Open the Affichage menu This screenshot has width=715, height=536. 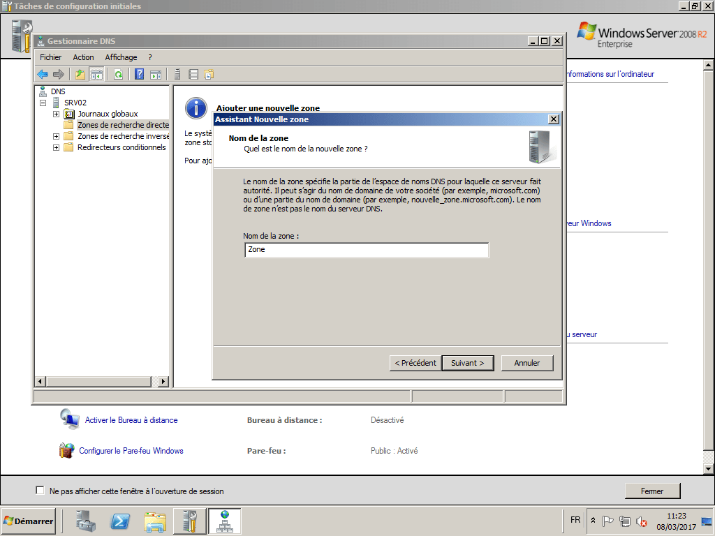[120, 57]
